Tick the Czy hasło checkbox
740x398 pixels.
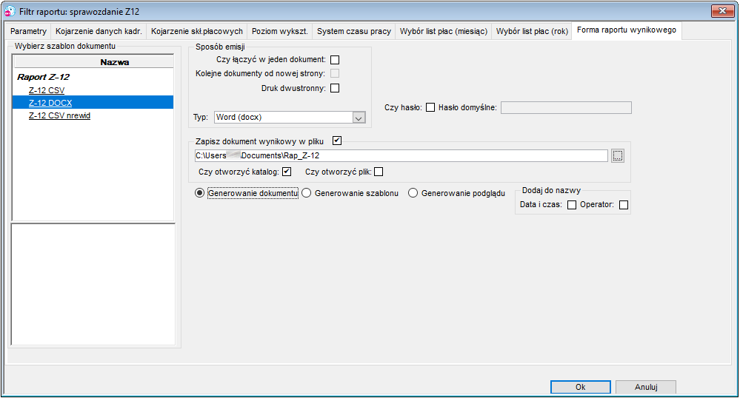click(430, 107)
